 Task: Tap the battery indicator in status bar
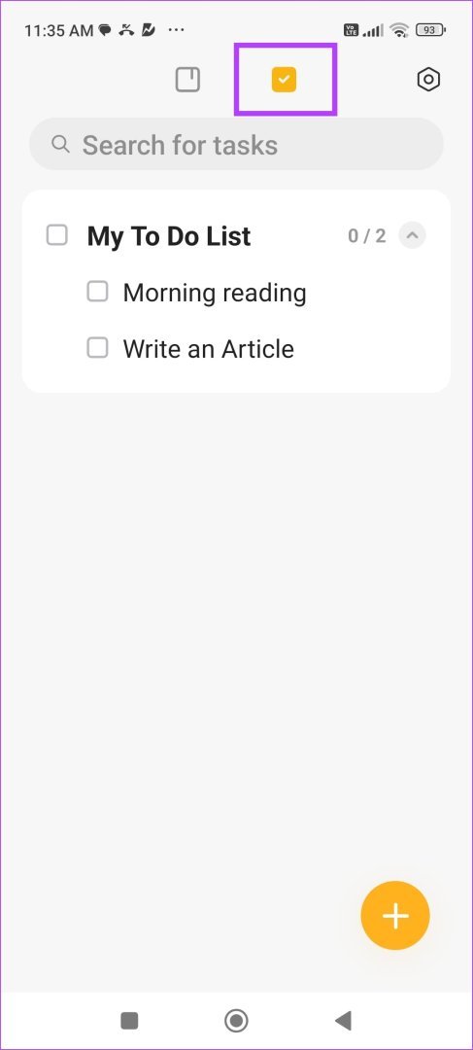click(x=431, y=29)
